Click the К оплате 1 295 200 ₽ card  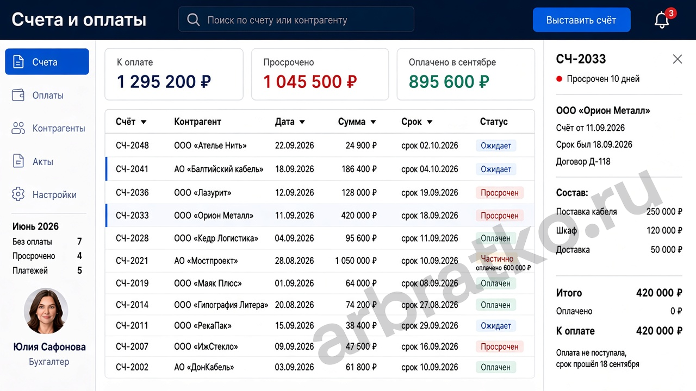point(174,74)
